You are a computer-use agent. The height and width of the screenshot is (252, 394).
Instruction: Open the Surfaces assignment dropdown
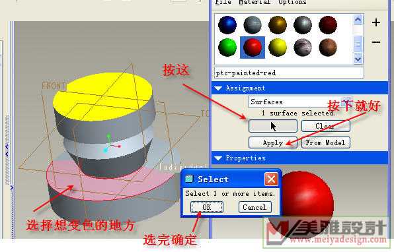[x=347, y=100]
